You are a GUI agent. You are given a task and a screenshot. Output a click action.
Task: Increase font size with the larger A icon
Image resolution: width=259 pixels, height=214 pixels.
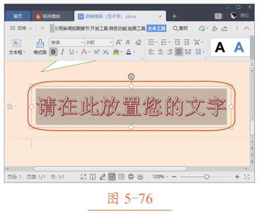[119, 42]
